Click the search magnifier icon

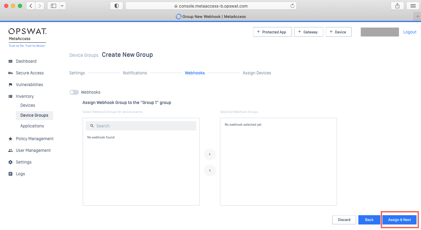coord(92,126)
